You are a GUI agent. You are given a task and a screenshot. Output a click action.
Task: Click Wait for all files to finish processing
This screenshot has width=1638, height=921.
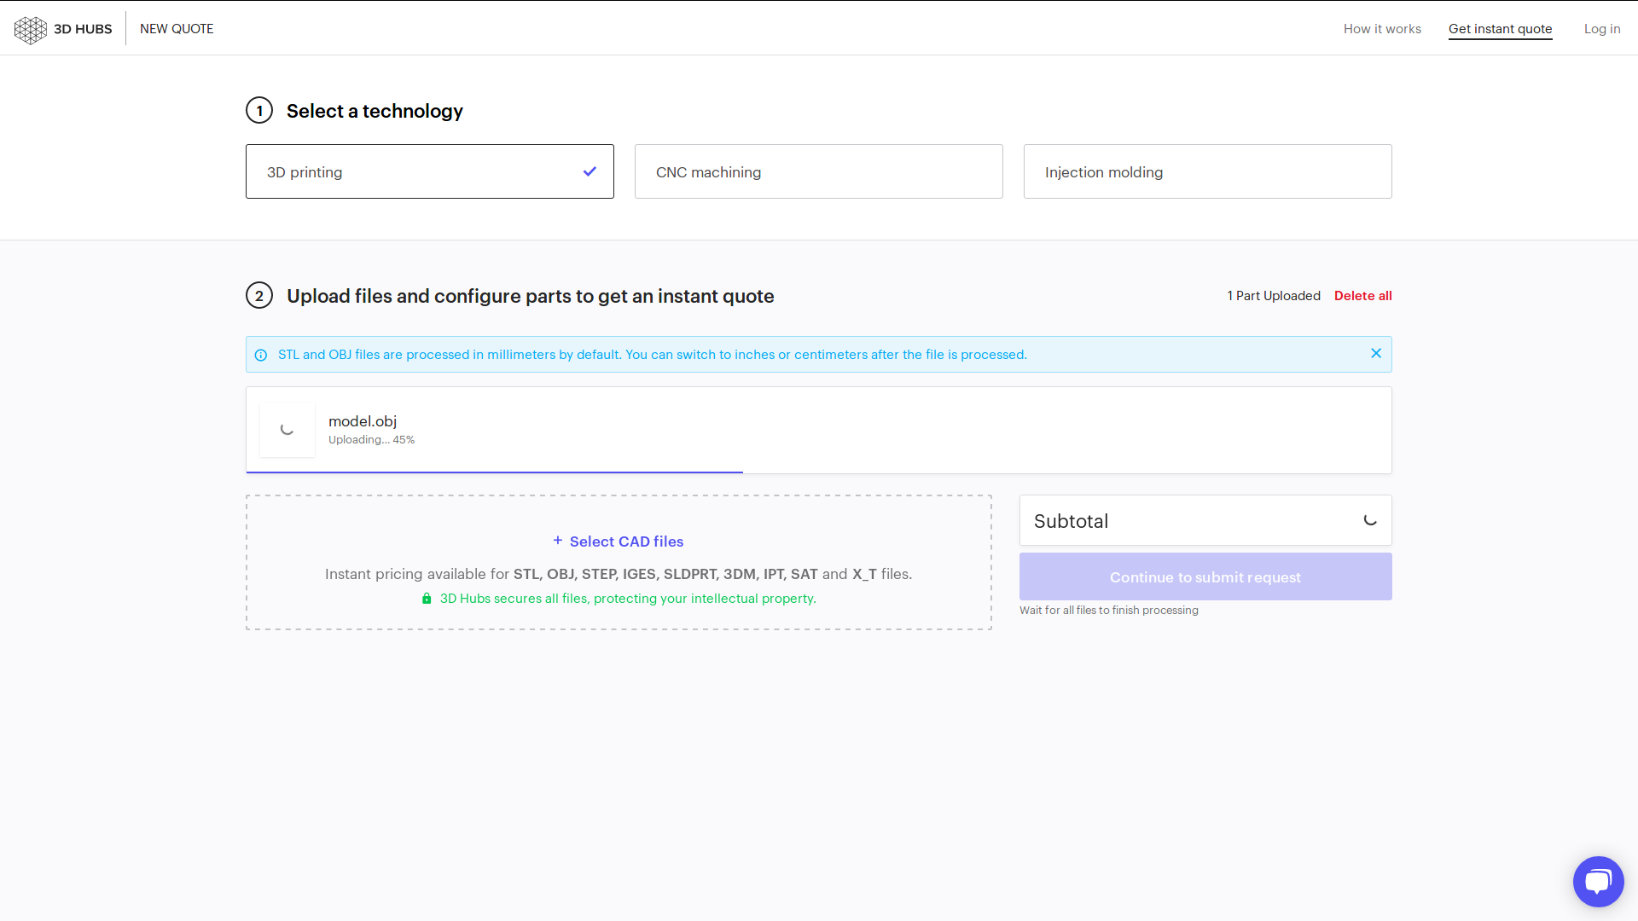(x=1108, y=611)
